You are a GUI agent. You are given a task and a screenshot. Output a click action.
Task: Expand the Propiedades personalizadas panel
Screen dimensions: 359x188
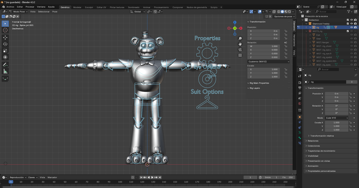click(321, 171)
